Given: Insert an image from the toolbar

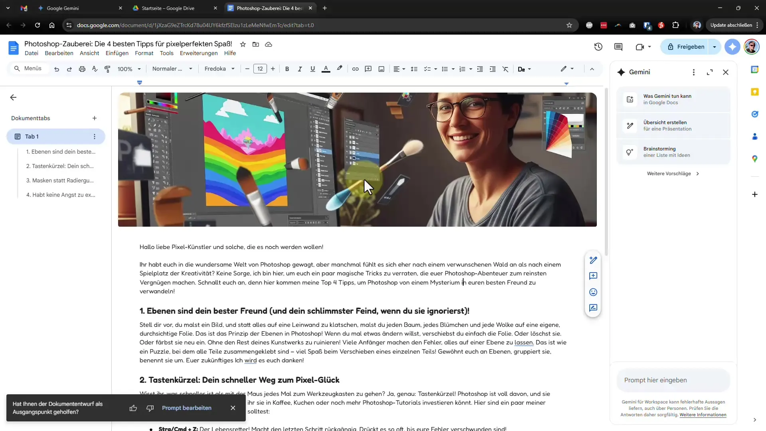Looking at the screenshot, I should tap(381, 69).
